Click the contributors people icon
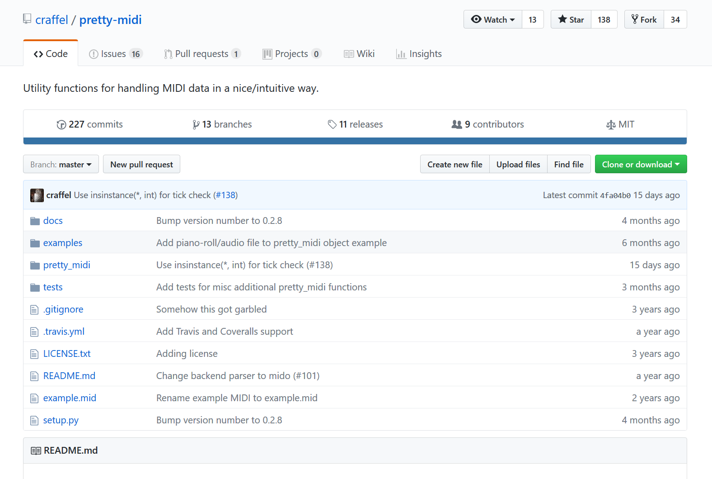The width and height of the screenshot is (712, 479). coord(457,124)
